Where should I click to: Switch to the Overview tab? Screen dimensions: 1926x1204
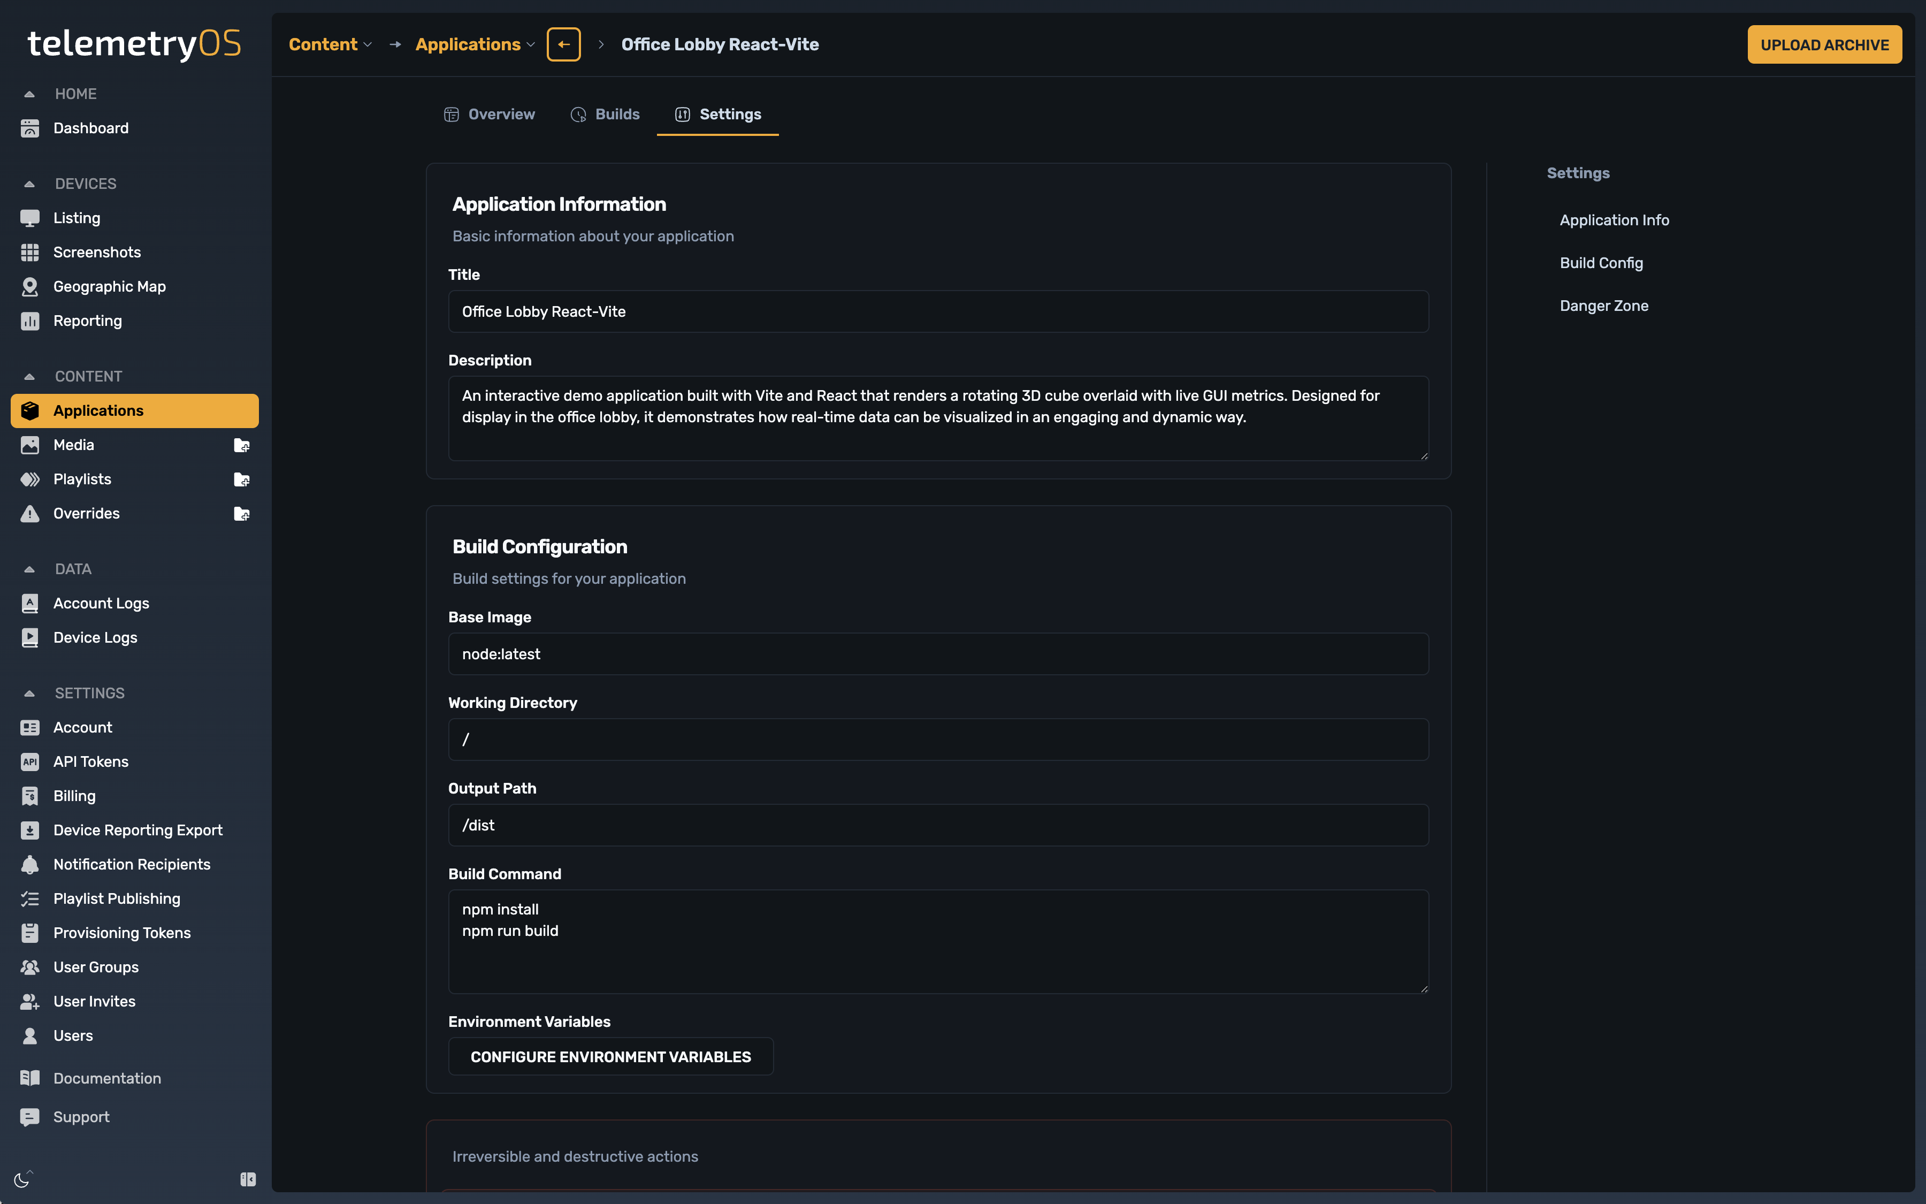pyautogui.click(x=490, y=114)
